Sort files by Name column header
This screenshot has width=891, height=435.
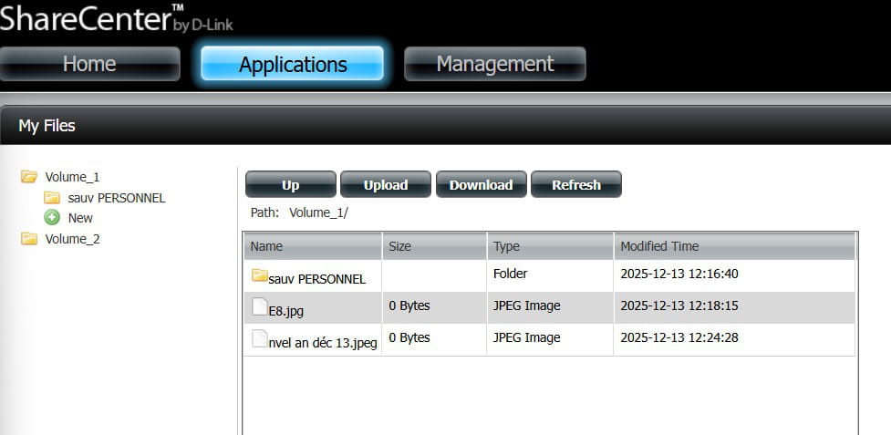point(312,246)
